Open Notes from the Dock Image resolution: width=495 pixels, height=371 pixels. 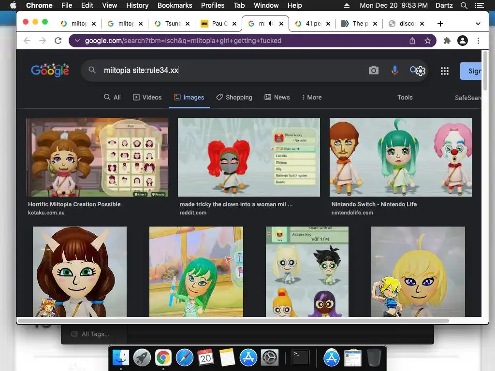pos(227,358)
